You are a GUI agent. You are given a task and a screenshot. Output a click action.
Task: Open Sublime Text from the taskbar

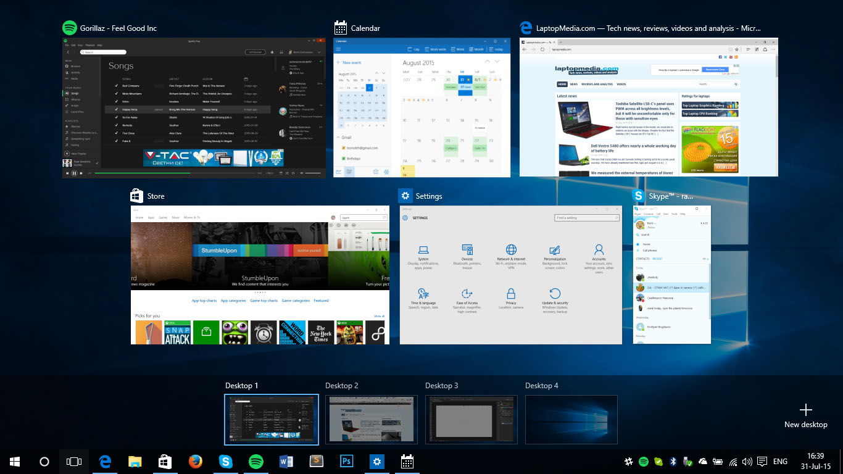click(x=317, y=461)
